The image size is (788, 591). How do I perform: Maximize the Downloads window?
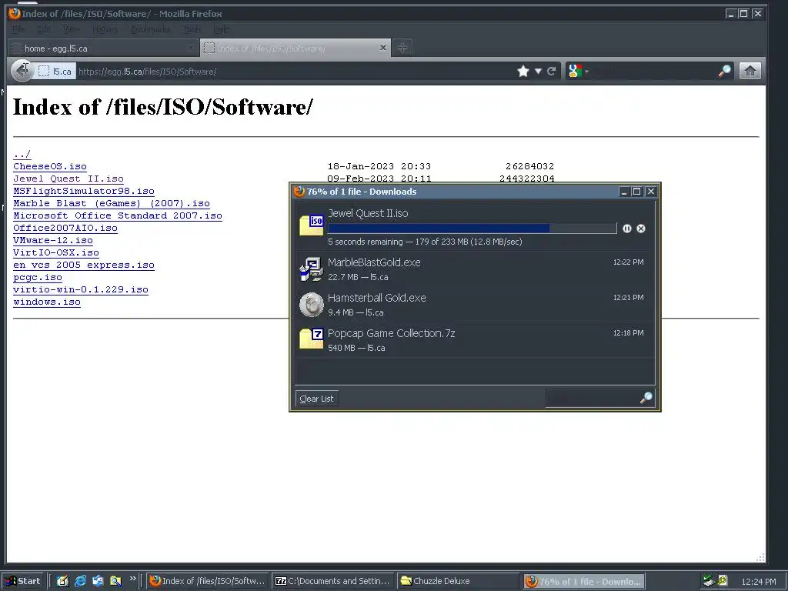tap(636, 192)
